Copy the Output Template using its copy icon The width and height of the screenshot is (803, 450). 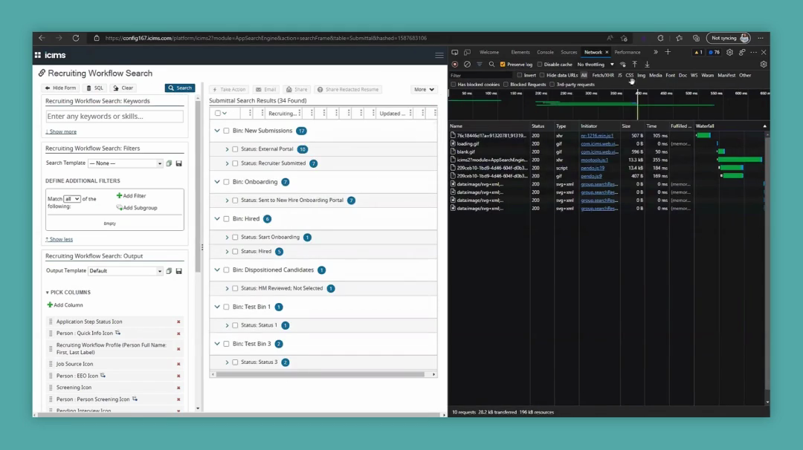click(169, 271)
